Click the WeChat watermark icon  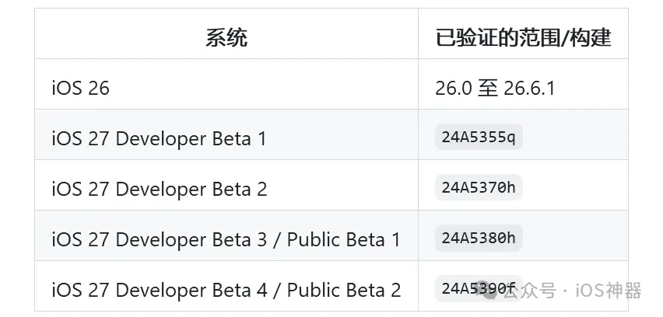click(x=490, y=292)
